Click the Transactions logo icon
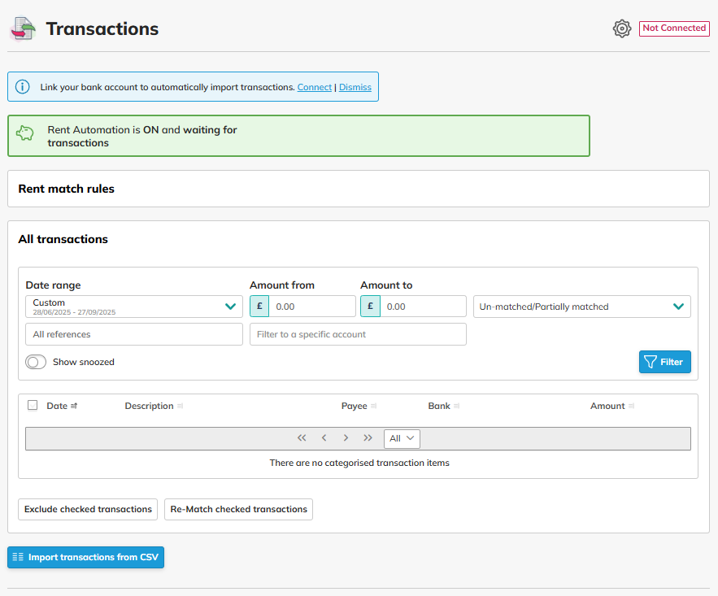The height and width of the screenshot is (596, 718). 23,28
